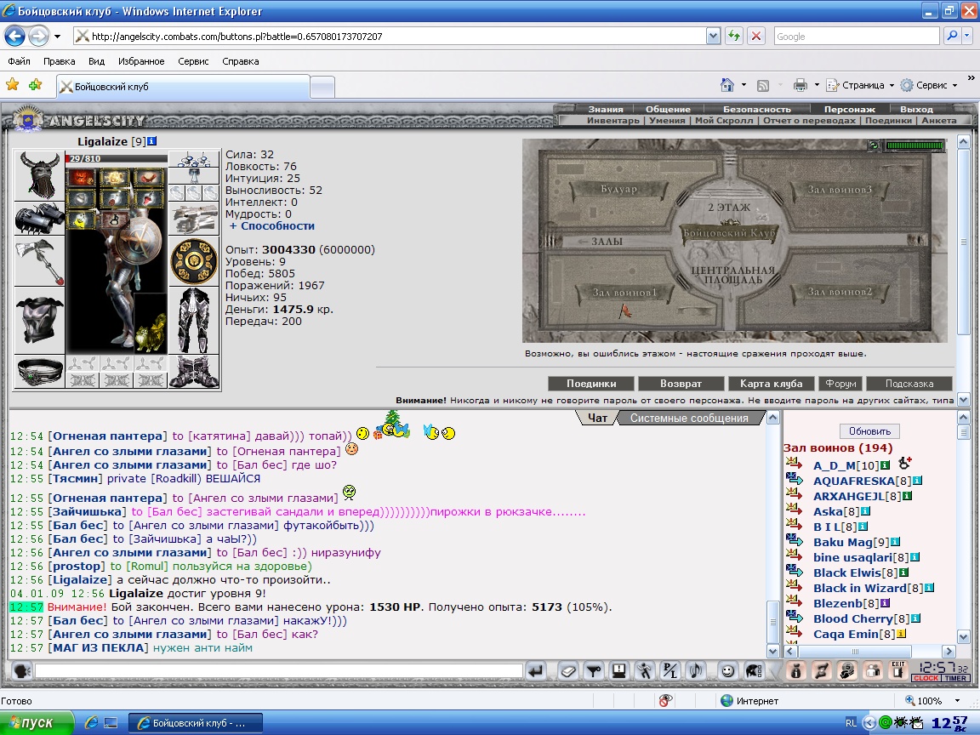The height and width of the screenshot is (735, 980).
Task: Click the spiked bracers equipment slot
Action: (x=39, y=218)
